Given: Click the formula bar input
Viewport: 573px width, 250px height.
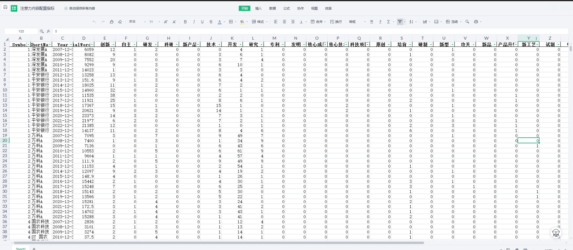Looking at the screenshot, I should tap(310, 31).
